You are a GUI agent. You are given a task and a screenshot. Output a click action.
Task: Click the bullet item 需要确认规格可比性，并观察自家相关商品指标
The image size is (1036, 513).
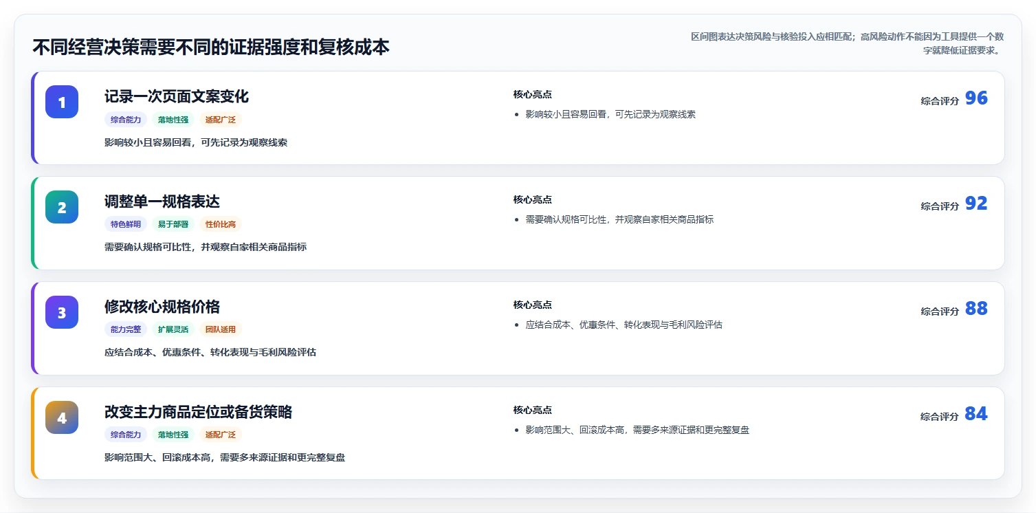coord(619,219)
